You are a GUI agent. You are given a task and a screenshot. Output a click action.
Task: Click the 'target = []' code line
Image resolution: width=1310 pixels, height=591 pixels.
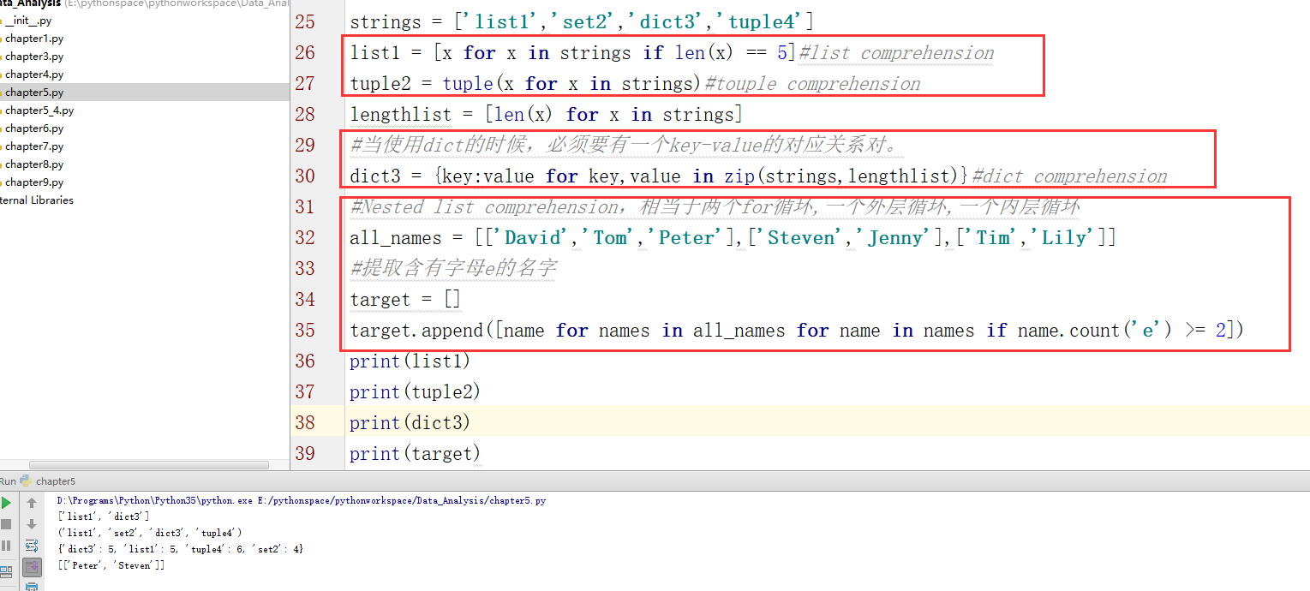(x=405, y=299)
